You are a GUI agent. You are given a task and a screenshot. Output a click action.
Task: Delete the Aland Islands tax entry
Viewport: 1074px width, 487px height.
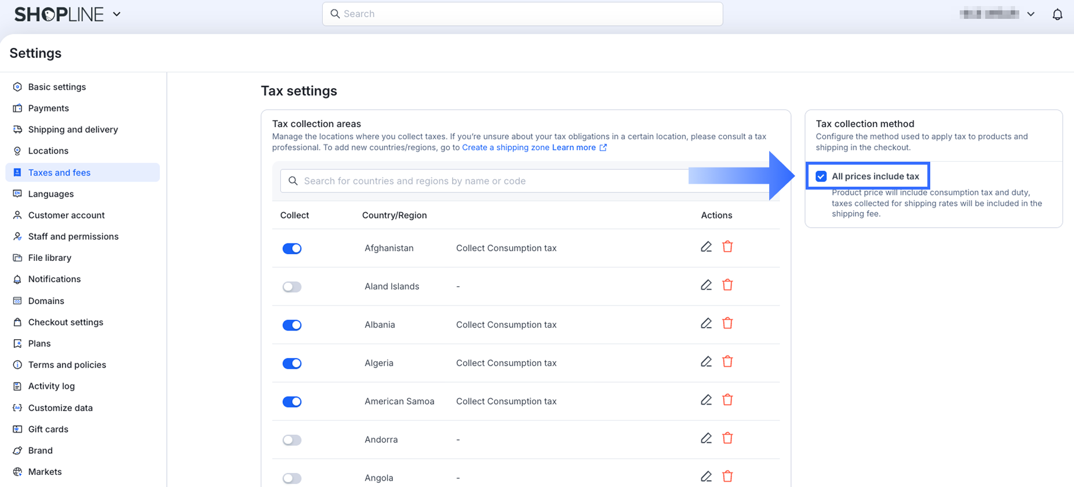727,285
